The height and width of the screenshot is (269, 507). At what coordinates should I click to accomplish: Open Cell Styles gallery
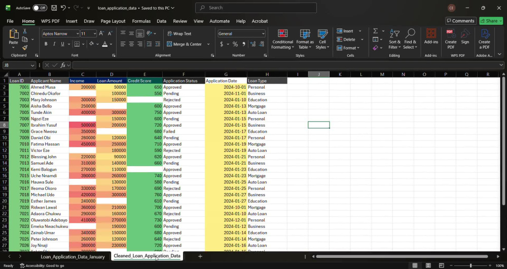(322, 40)
